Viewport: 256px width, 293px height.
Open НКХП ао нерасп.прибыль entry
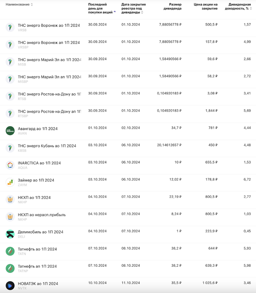(42, 215)
